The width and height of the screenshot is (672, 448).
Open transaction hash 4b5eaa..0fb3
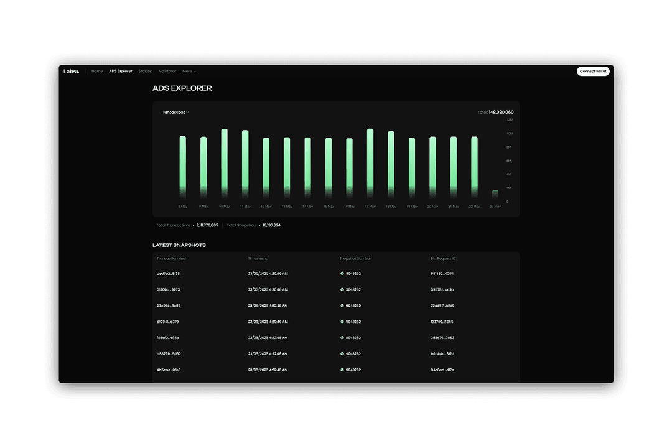[169, 370]
